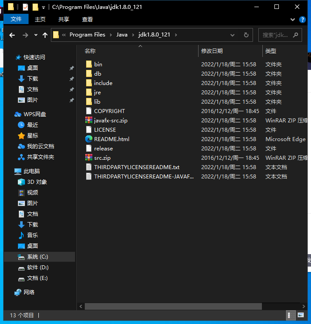Viewport: 311px width, 324px height.
Task: Unpin 图片 using its pin icon
Action: click(x=71, y=100)
